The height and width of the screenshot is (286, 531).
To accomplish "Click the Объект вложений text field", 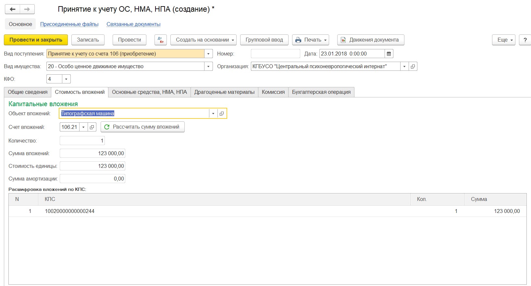I will click(x=134, y=114).
